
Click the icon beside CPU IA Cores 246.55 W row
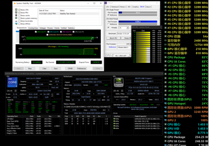[166, 141]
